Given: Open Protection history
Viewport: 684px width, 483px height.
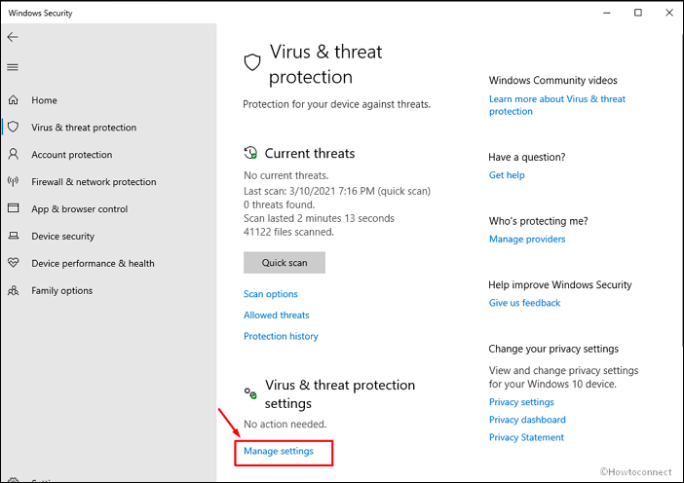Looking at the screenshot, I should [281, 336].
